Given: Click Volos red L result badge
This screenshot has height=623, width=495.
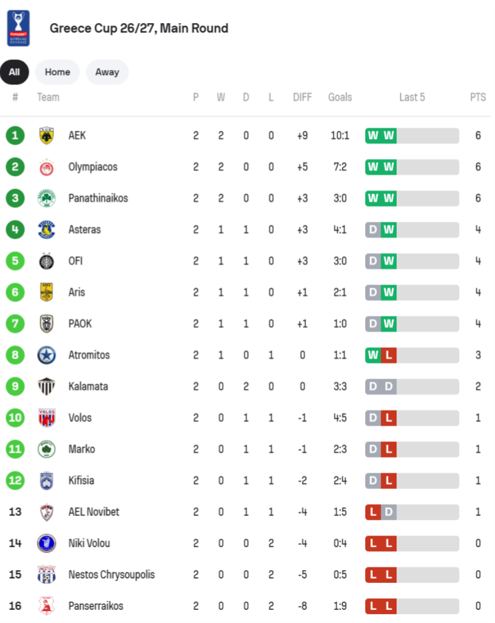Looking at the screenshot, I should point(389,418).
